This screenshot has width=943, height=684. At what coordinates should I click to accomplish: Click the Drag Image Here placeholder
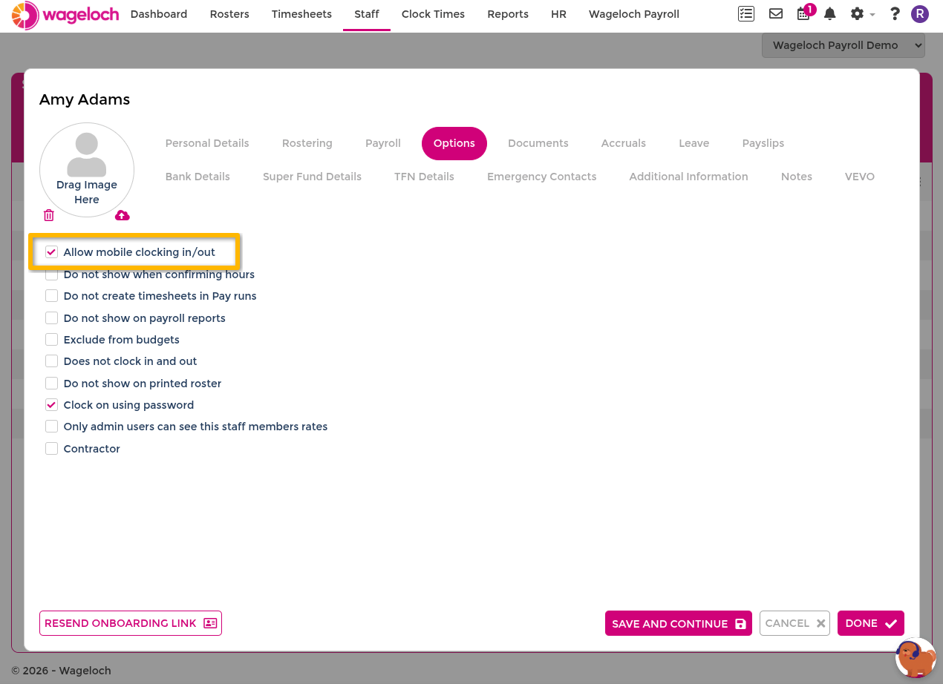tap(87, 170)
